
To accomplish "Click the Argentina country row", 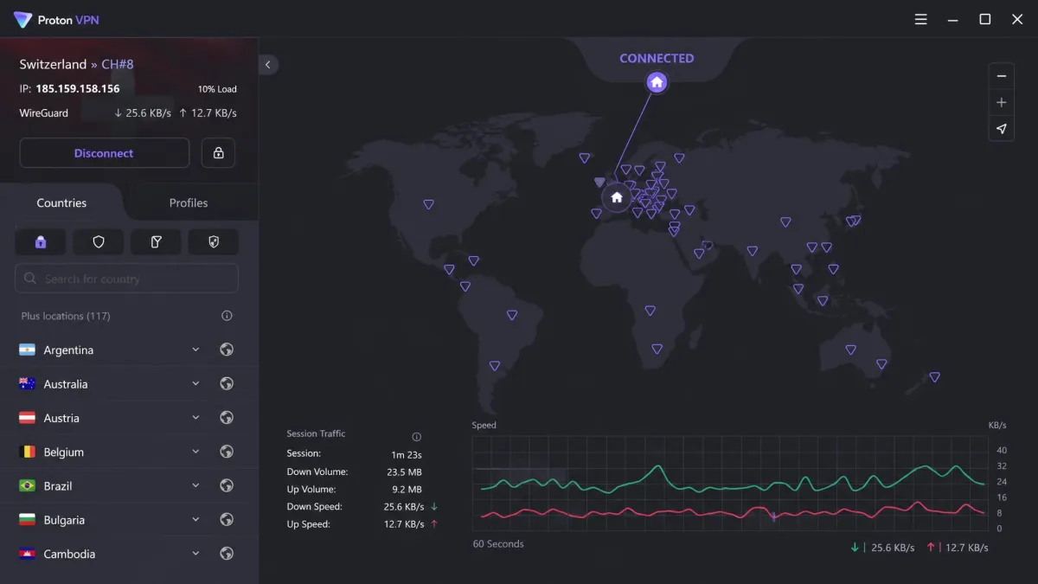I will [x=129, y=350].
